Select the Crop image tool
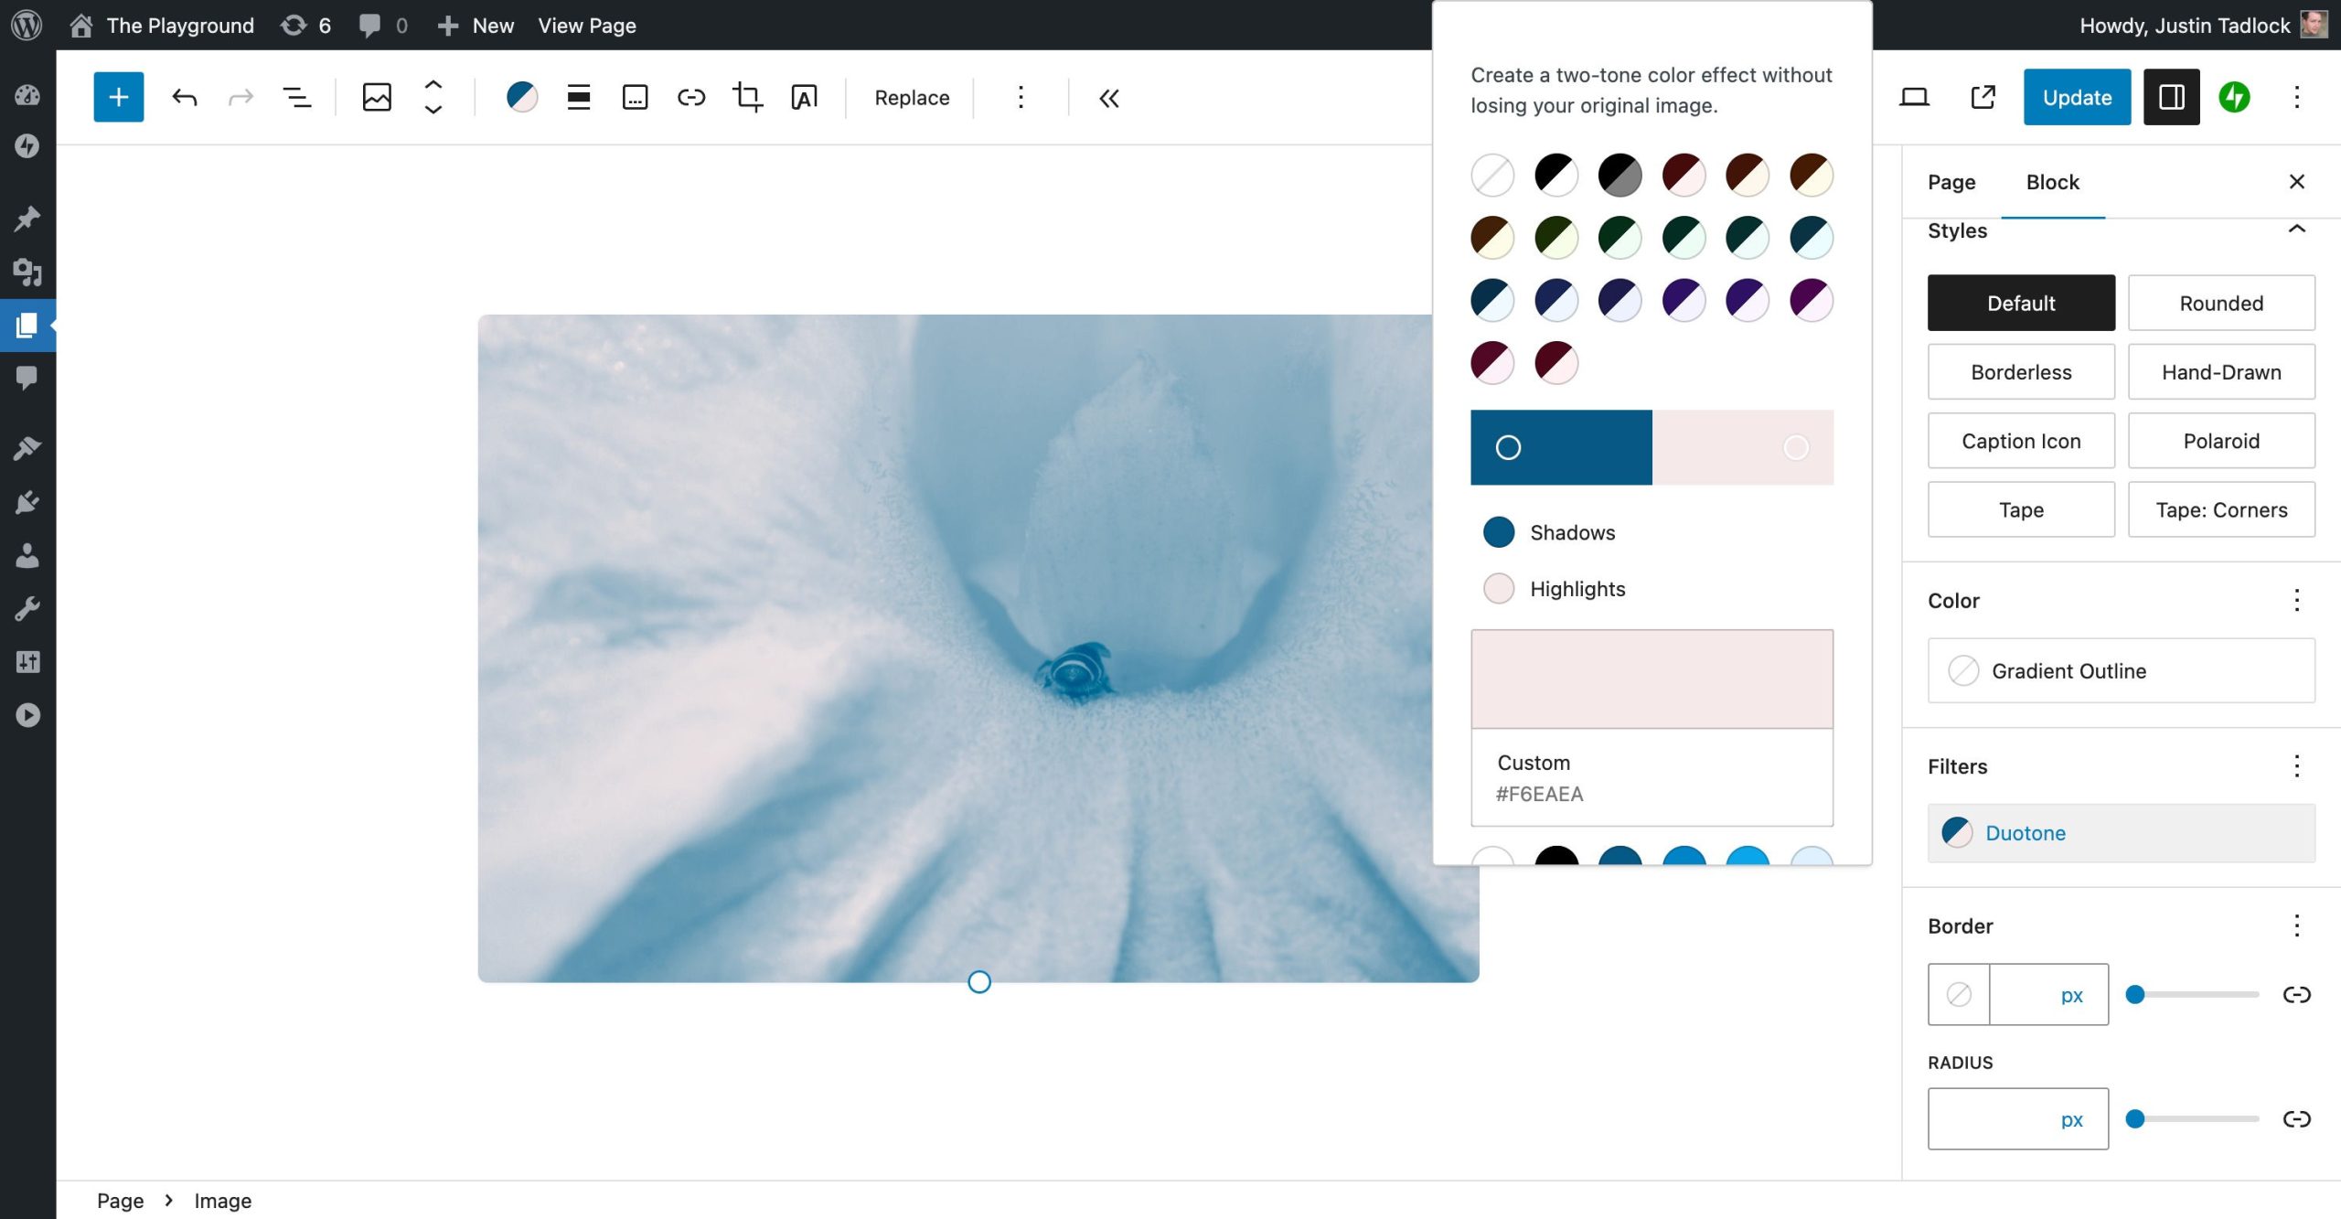 [x=747, y=97]
